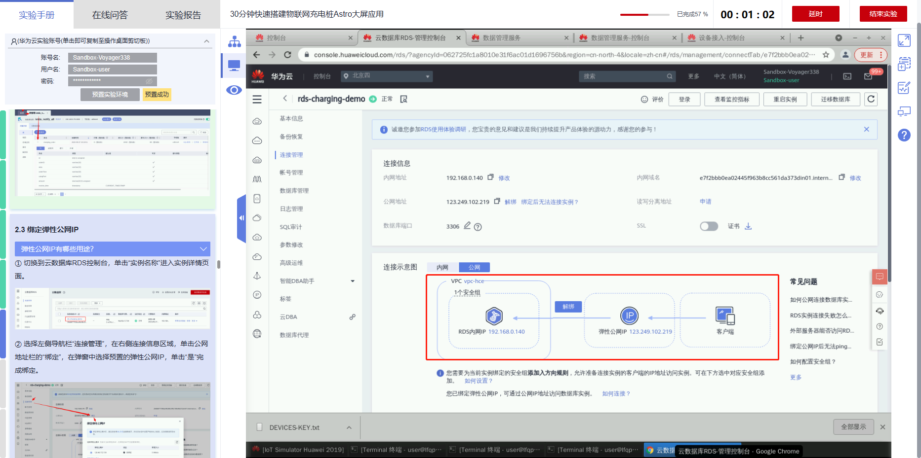Open the 更多 menu in console header
Screen dimensions: 921x458
[693, 76]
